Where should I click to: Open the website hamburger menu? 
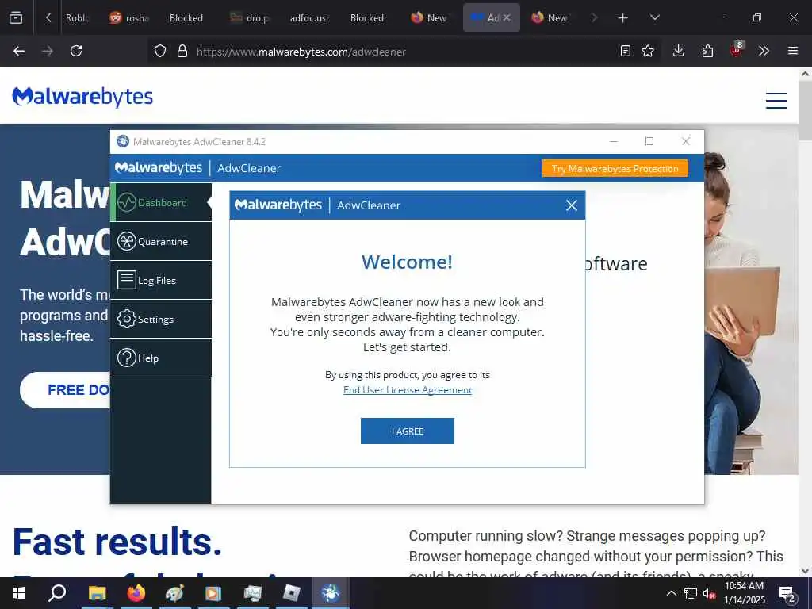(776, 100)
